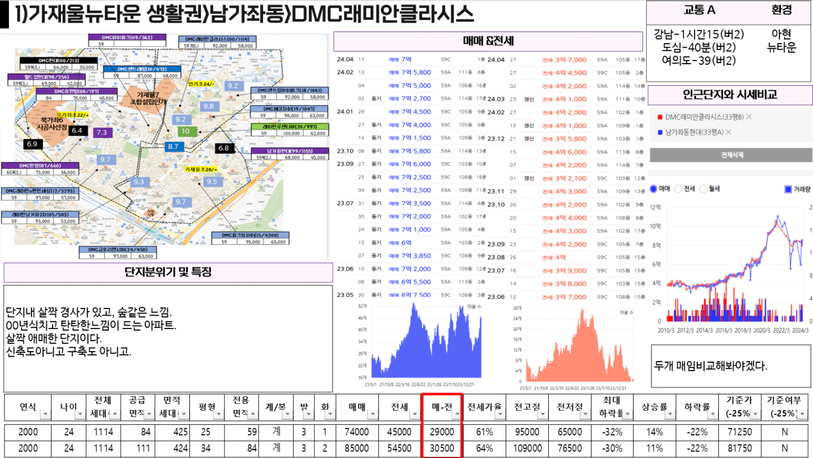Open the 매매 column filter dropdown
The height and width of the screenshot is (458, 813).
click(x=373, y=414)
